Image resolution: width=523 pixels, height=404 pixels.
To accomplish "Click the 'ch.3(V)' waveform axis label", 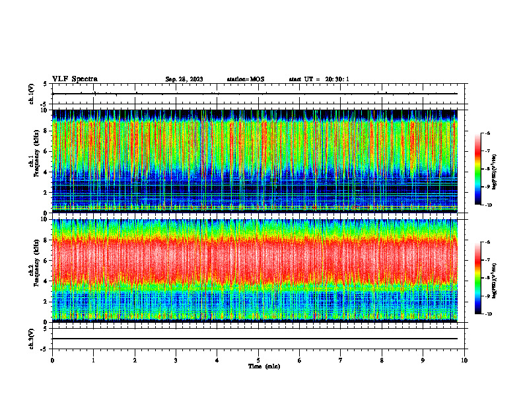I will (x=32, y=339).
